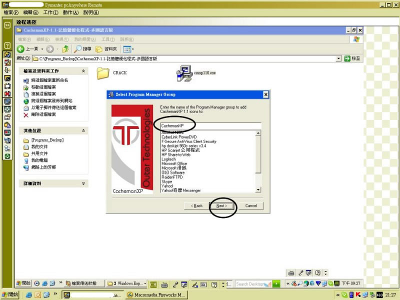Switch to Macromedia Fireworks taskbar button
Viewport: 400px width, 300px height.
pos(156,295)
